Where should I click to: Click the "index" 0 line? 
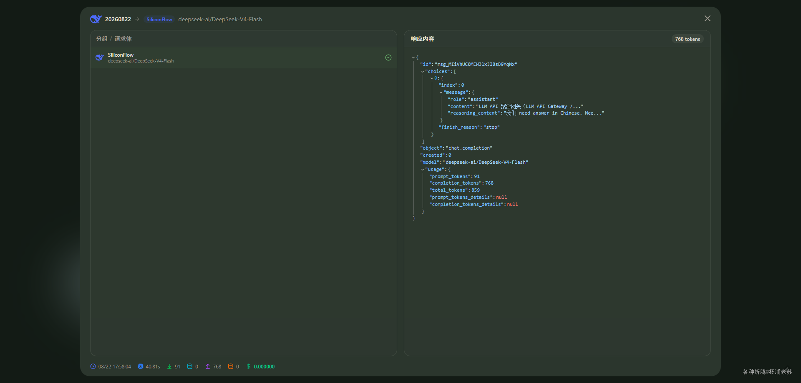(x=451, y=85)
